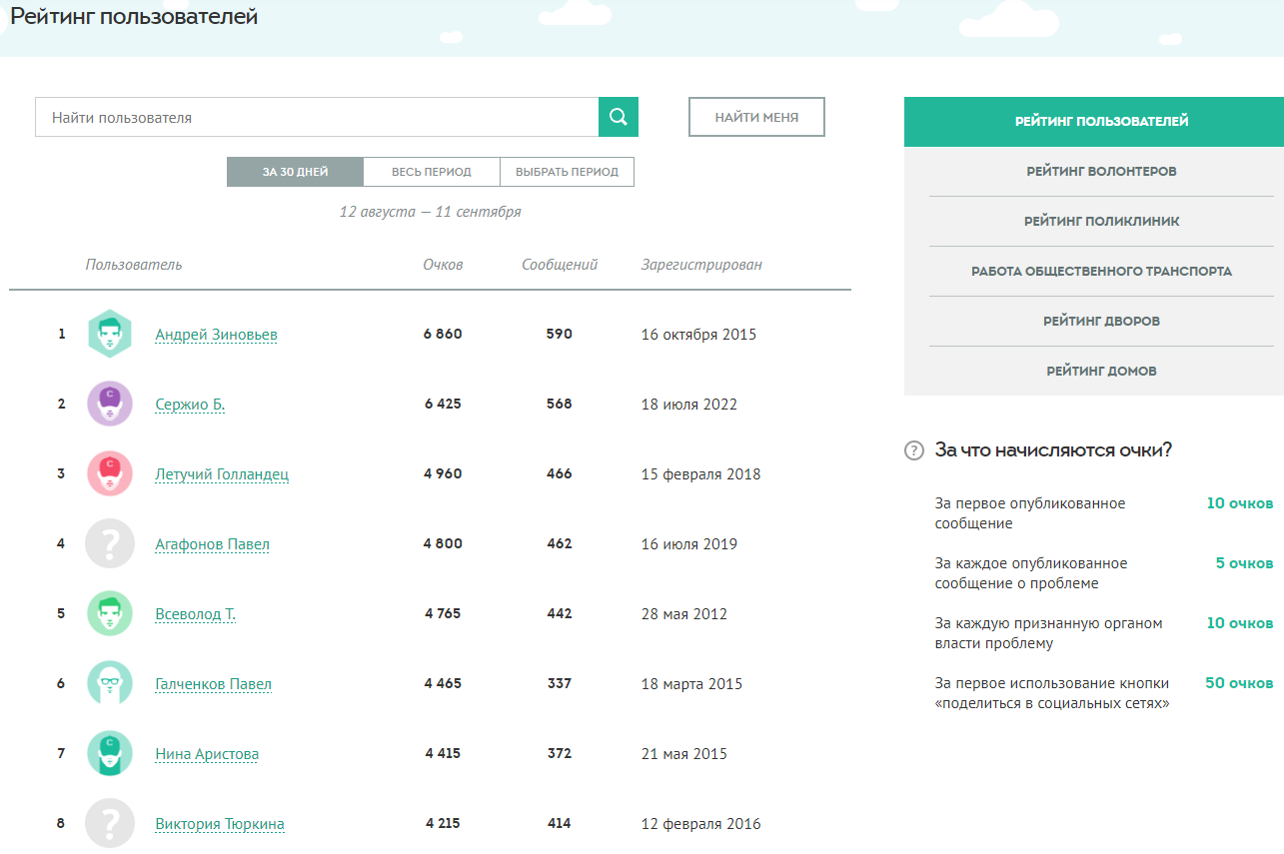
Task: Open the Виктория Тюркина profile link
Action: (x=220, y=824)
